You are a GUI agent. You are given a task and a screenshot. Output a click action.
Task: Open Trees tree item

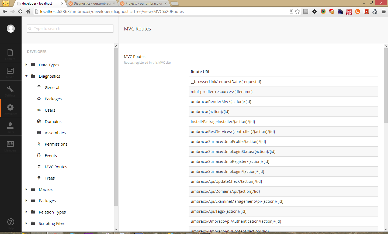50,178
